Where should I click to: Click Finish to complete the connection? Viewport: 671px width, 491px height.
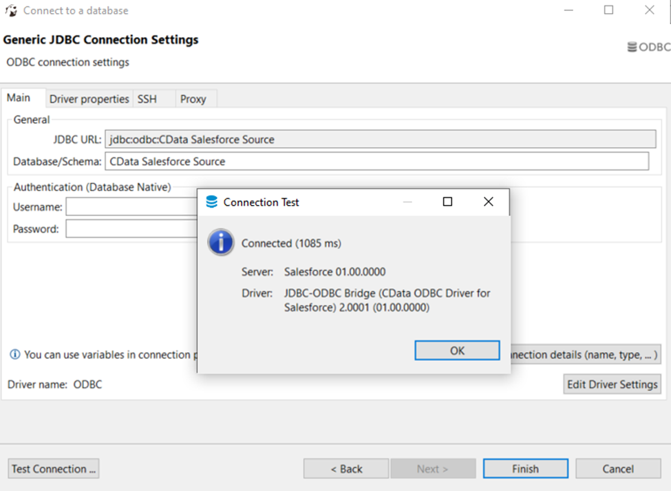(x=525, y=469)
